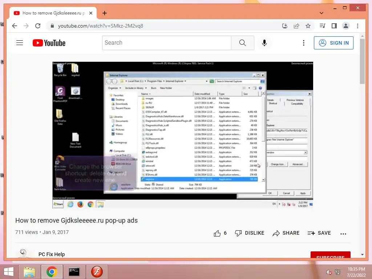Click the page vertical scrollbar thumb

pyautogui.click(x=362, y=61)
